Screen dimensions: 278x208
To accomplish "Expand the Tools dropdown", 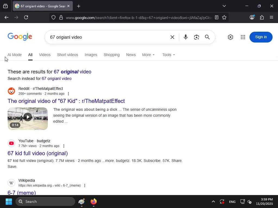I will click(168, 55).
